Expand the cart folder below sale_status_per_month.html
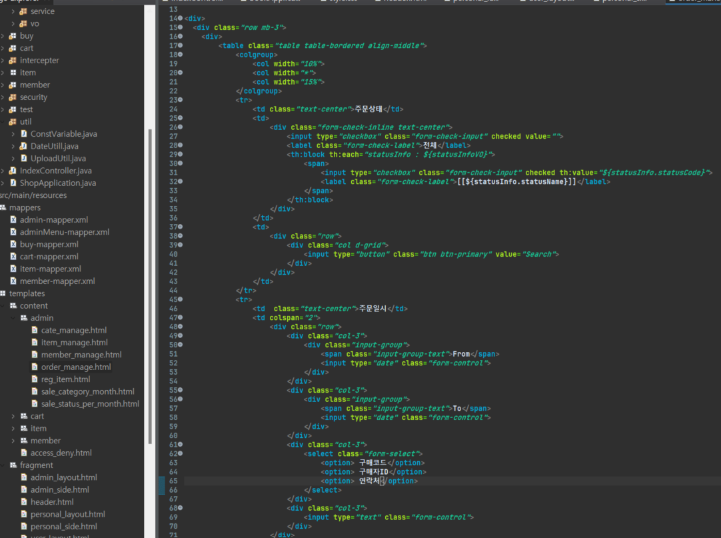The width and height of the screenshot is (721, 538). pos(13,417)
